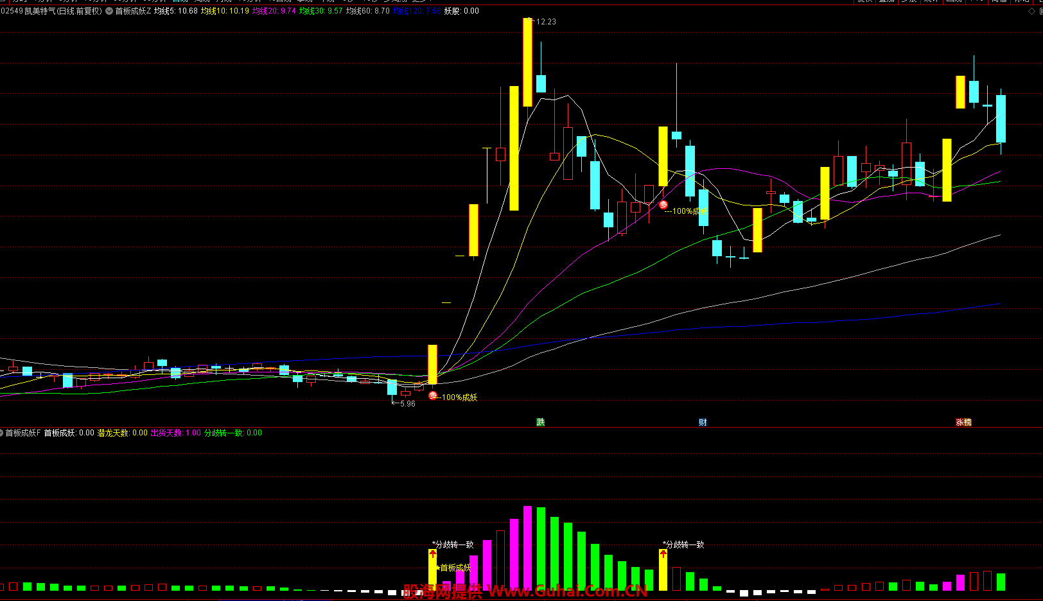1043x601 pixels.
Task: Select the magenta 均线20 label
Action: pyautogui.click(x=274, y=11)
